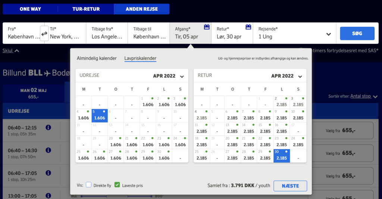
Task: Pick April 29 in the RETUR calendar
Action: [x=265, y=155]
